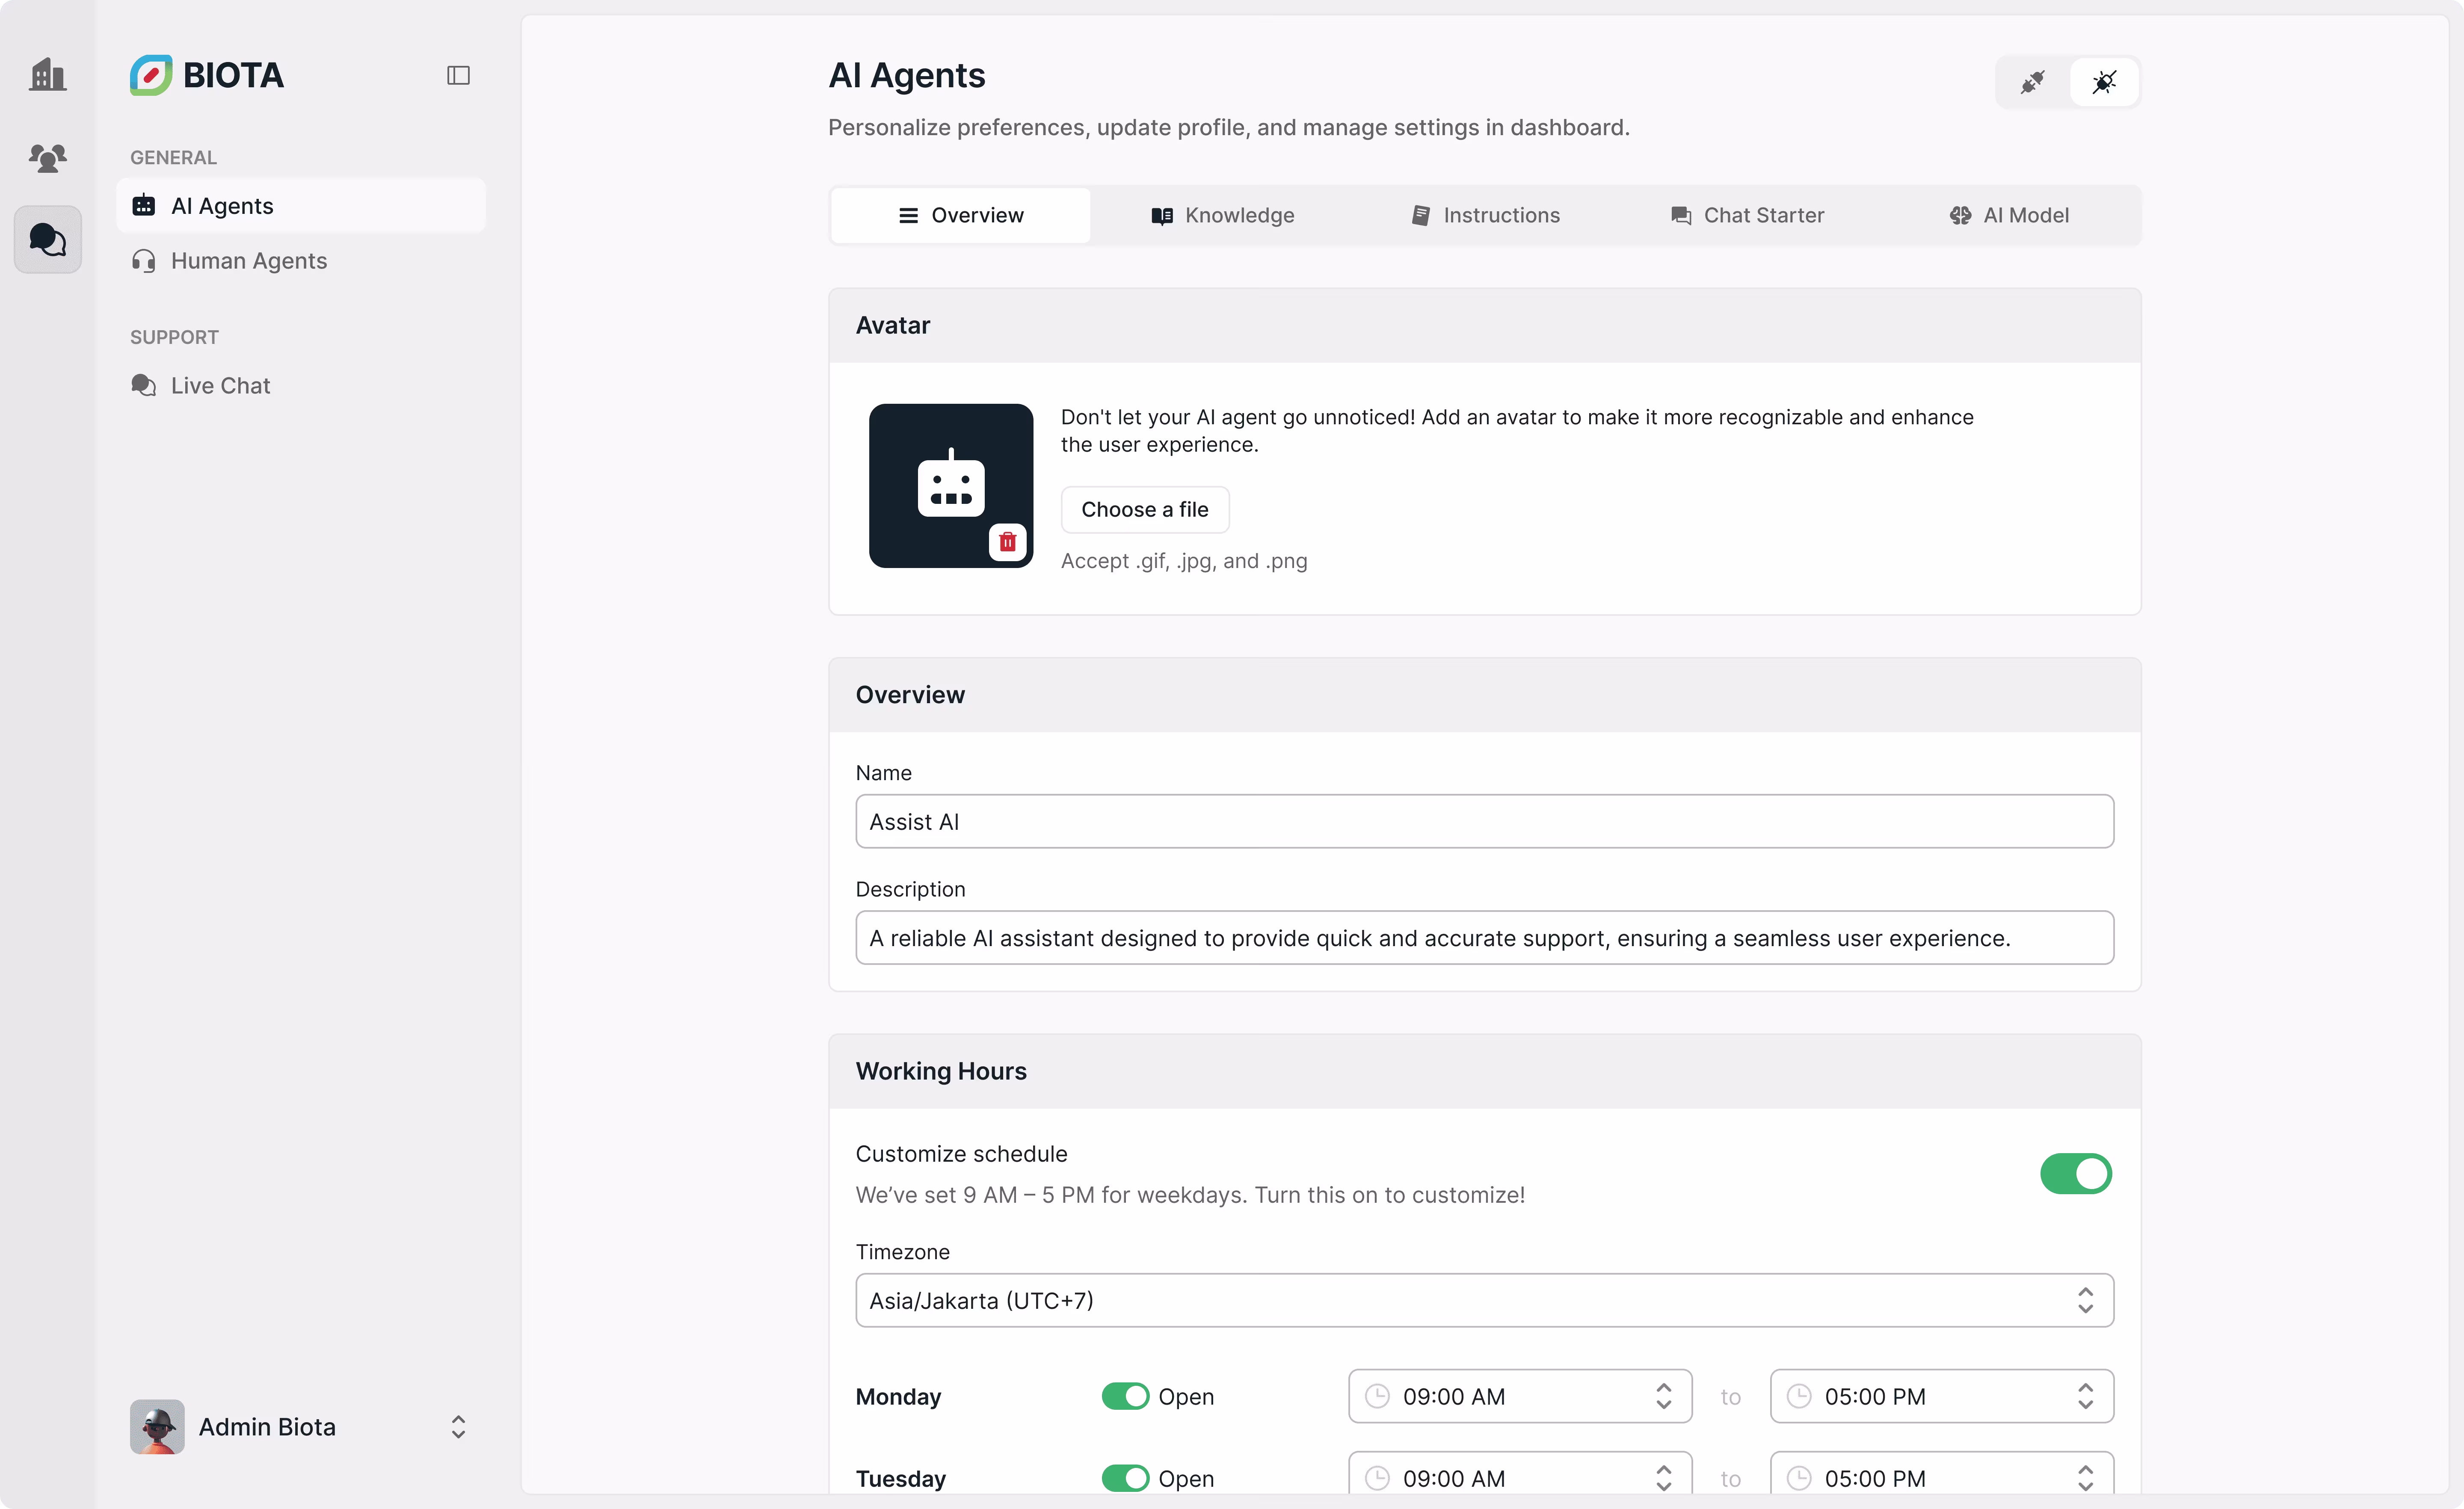The image size is (2464, 1509).
Task: Select the chat bubbles rail icon
Action: pos(47,240)
